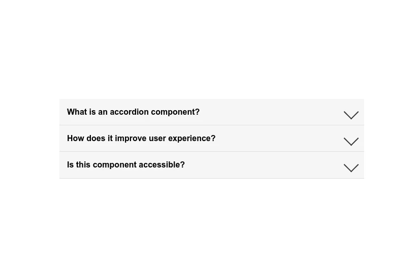Screen dimensions: 420x269
Task: Select the third accordion header row
Action: point(211,165)
